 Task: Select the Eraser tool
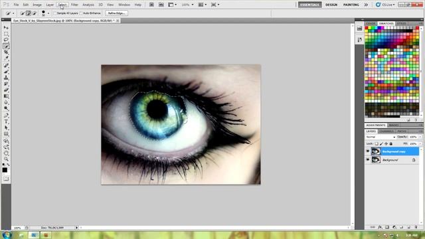point(6,90)
